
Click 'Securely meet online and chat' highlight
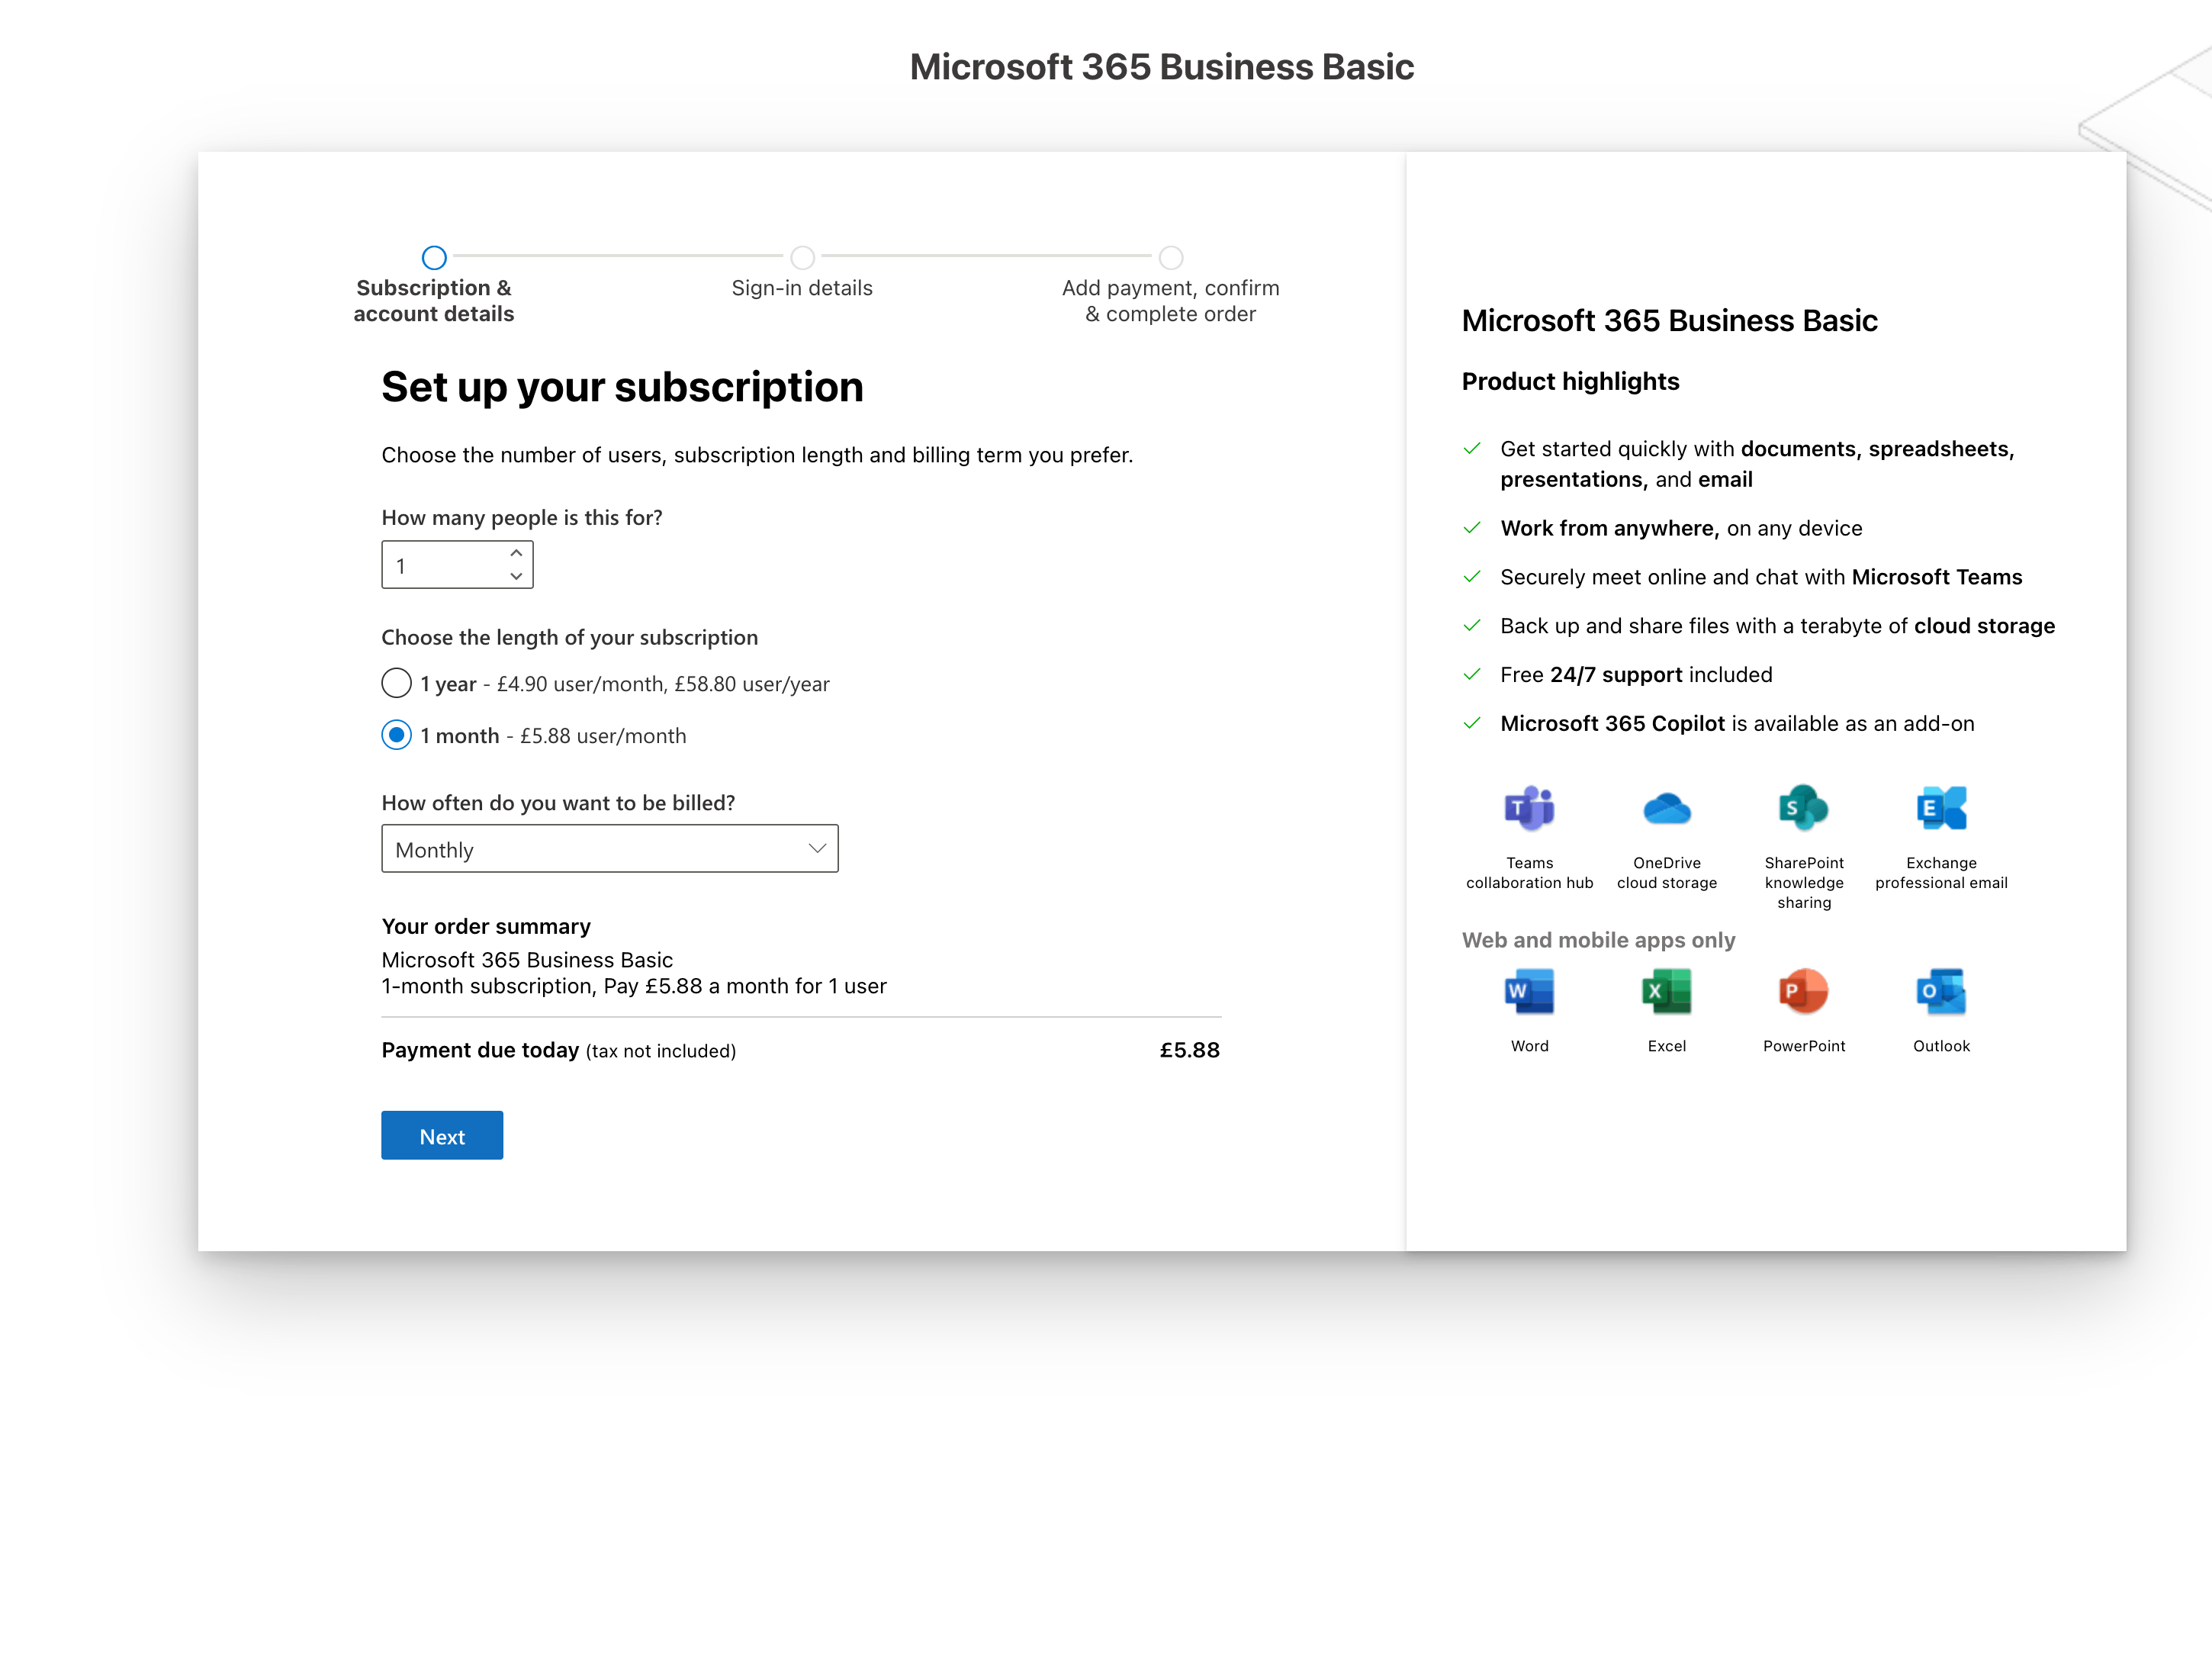click(1761, 577)
